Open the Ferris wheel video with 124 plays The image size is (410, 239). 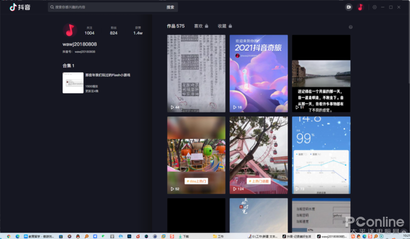pos(259,155)
